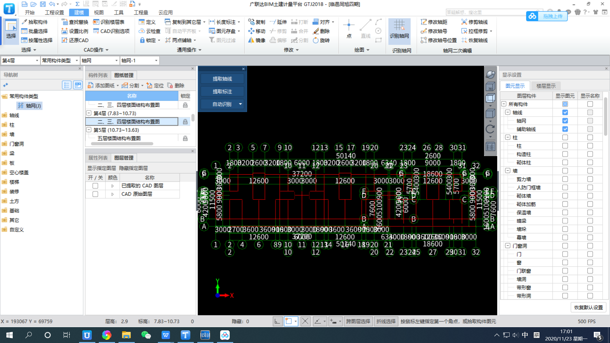Open the 自动识别 dropdown arrow
Screen dimensions: 610x343
tap(241, 104)
